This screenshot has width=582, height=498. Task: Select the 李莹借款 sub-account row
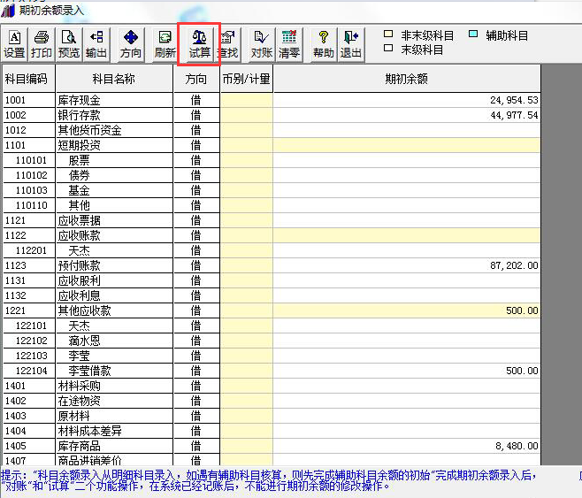click(114, 371)
